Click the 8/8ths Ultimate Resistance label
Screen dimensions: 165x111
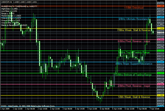tap(134, 19)
